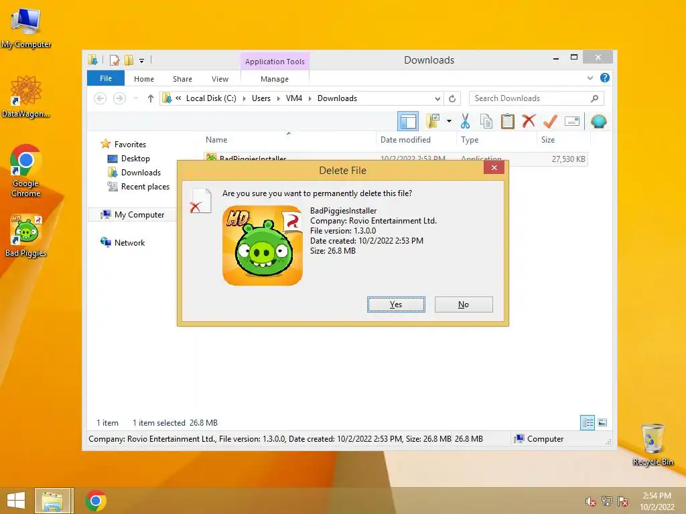Switch to large icons view in status bar
The width and height of the screenshot is (686, 514).
click(602, 423)
